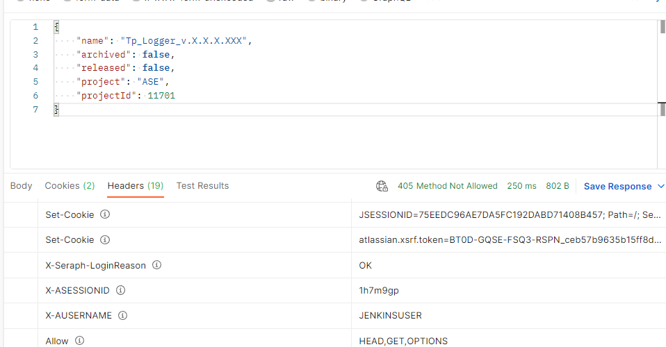This screenshot has width=666, height=347.
Task: Click the "archived" key in request body
Action: point(104,54)
